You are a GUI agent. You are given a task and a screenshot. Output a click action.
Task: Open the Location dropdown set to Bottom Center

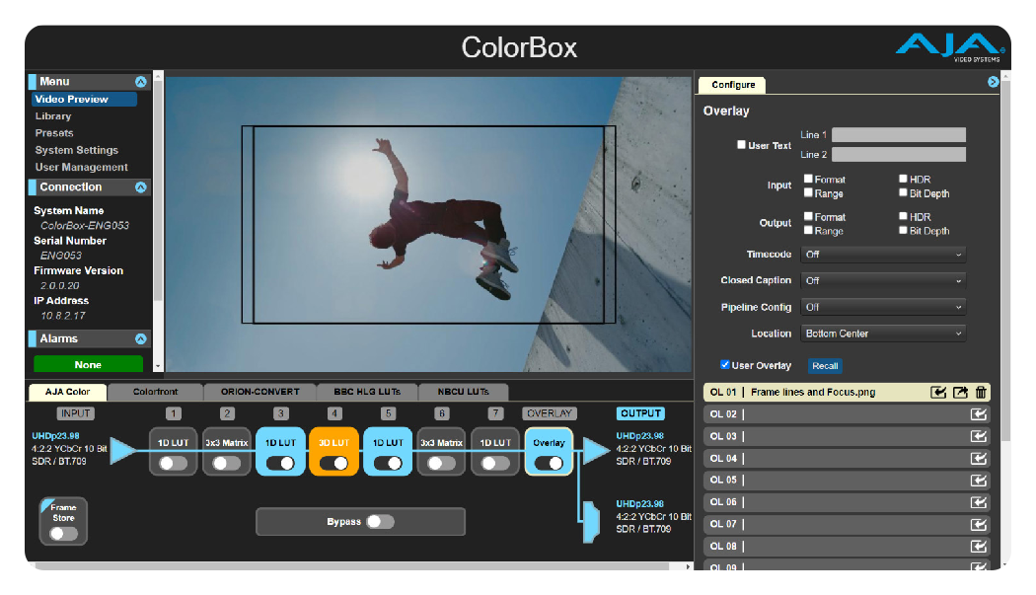point(883,334)
